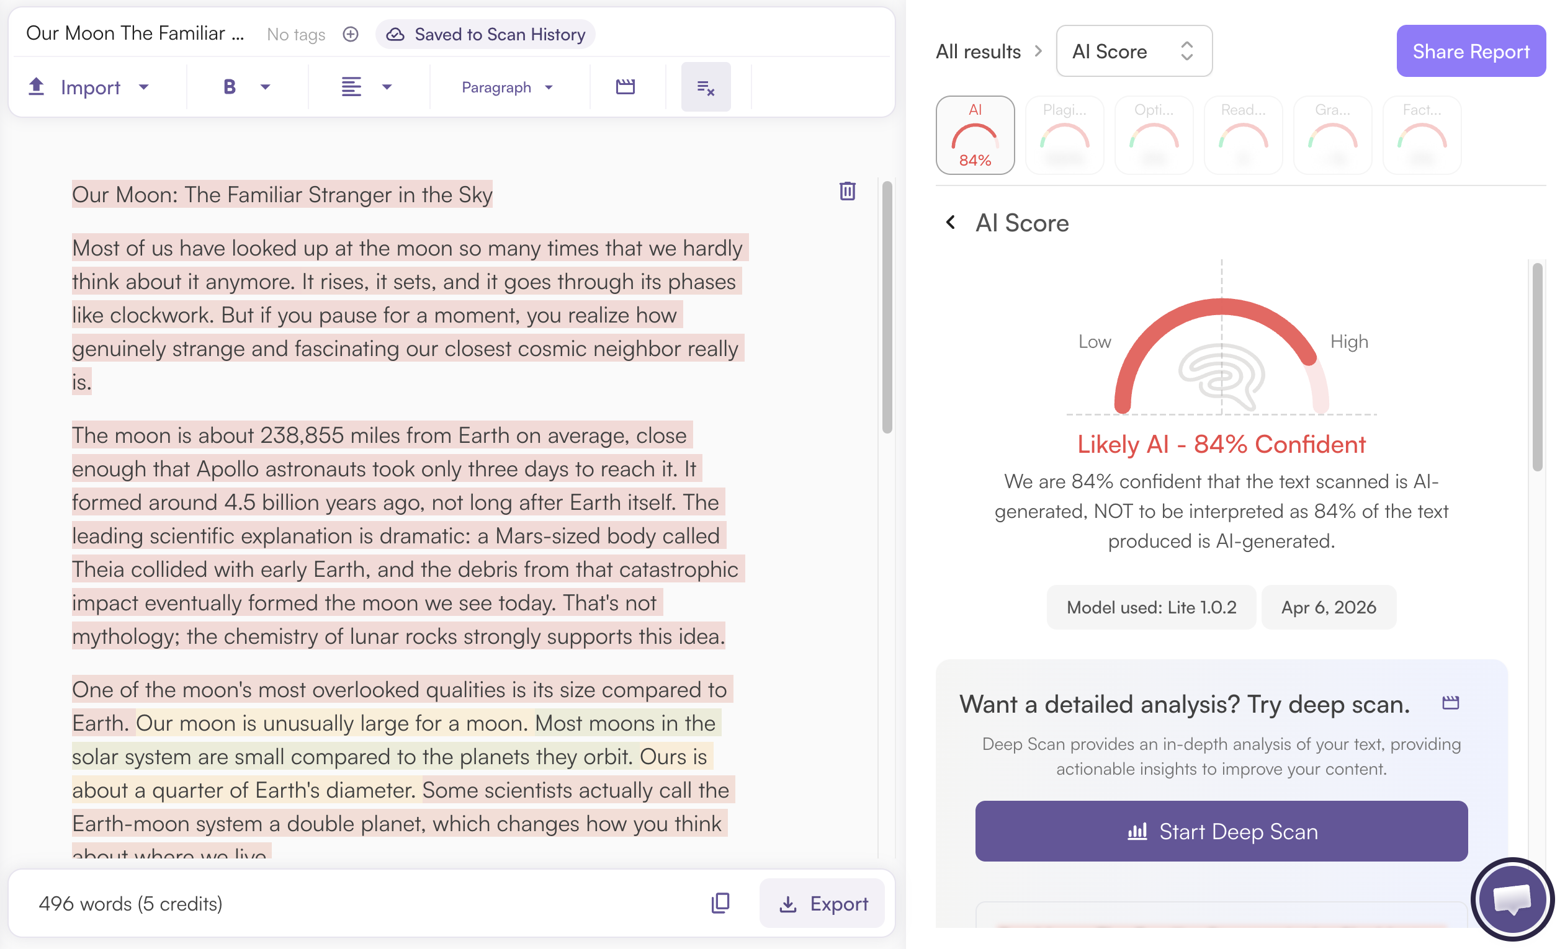Start the Deep Scan
This screenshot has width=1565, height=949.
pos(1221,831)
